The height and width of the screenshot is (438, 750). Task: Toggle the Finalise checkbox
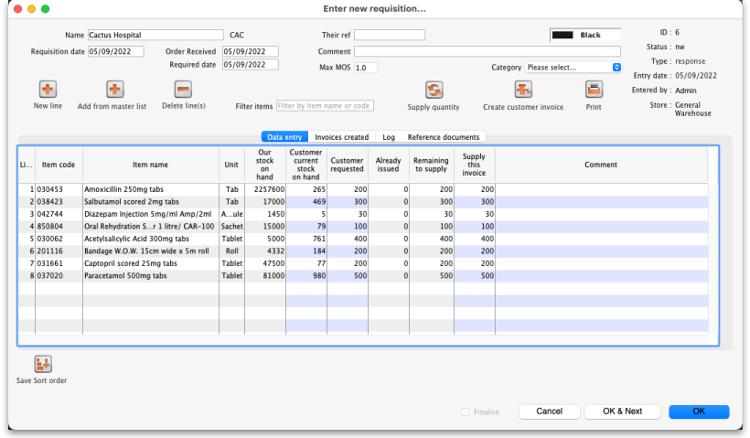tap(466, 412)
